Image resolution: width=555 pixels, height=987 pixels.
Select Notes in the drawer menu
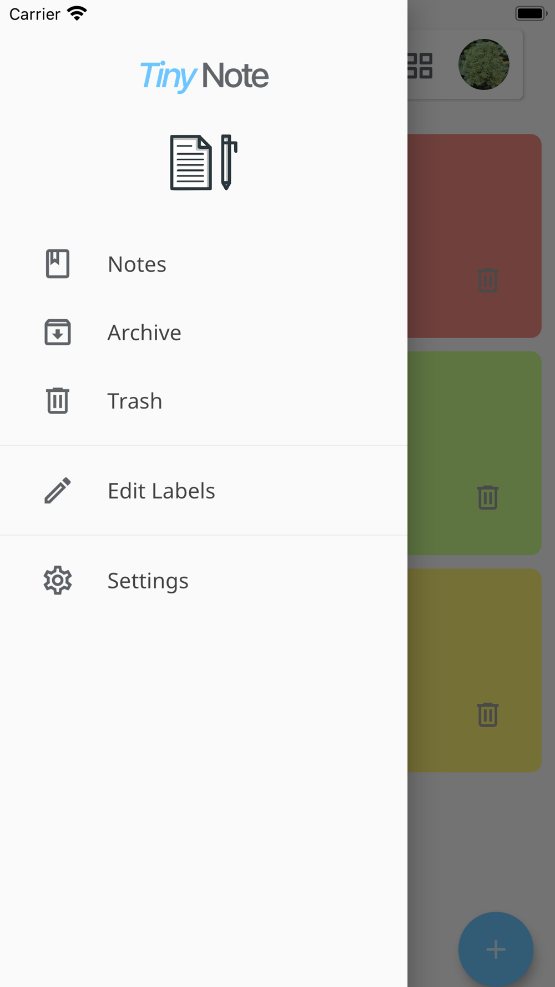coord(204,264)
